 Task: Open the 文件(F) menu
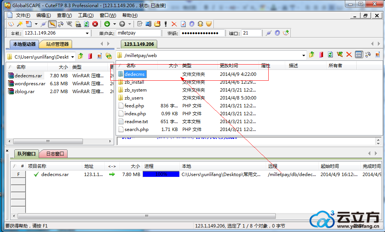tap(23, 15)
